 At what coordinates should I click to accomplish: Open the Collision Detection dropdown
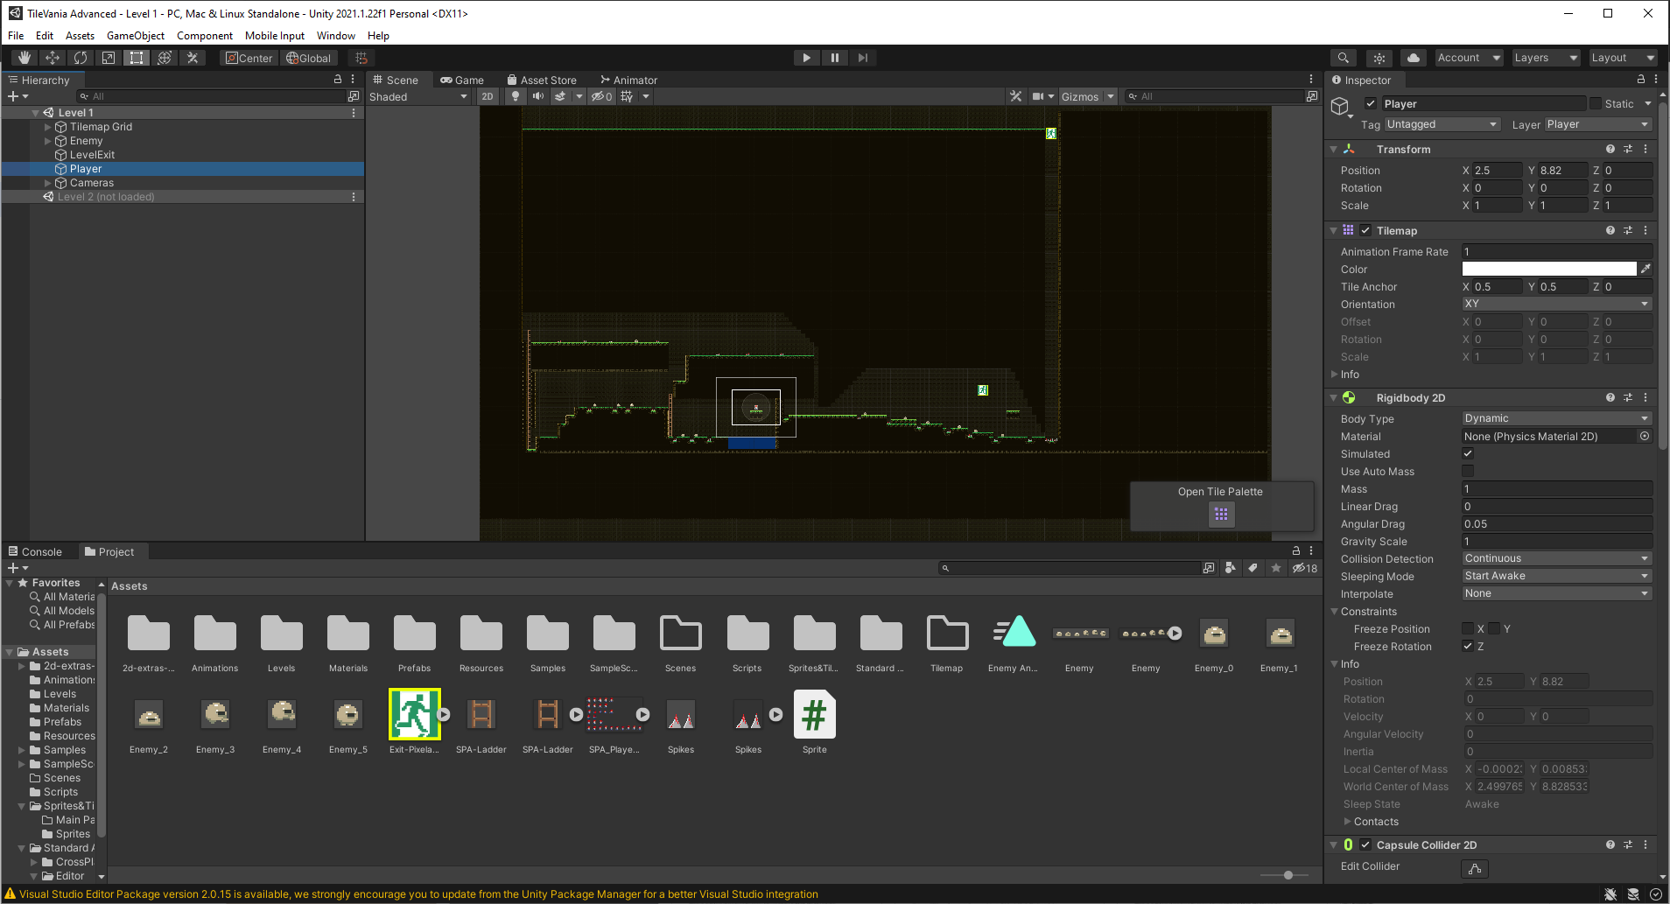1555,558
